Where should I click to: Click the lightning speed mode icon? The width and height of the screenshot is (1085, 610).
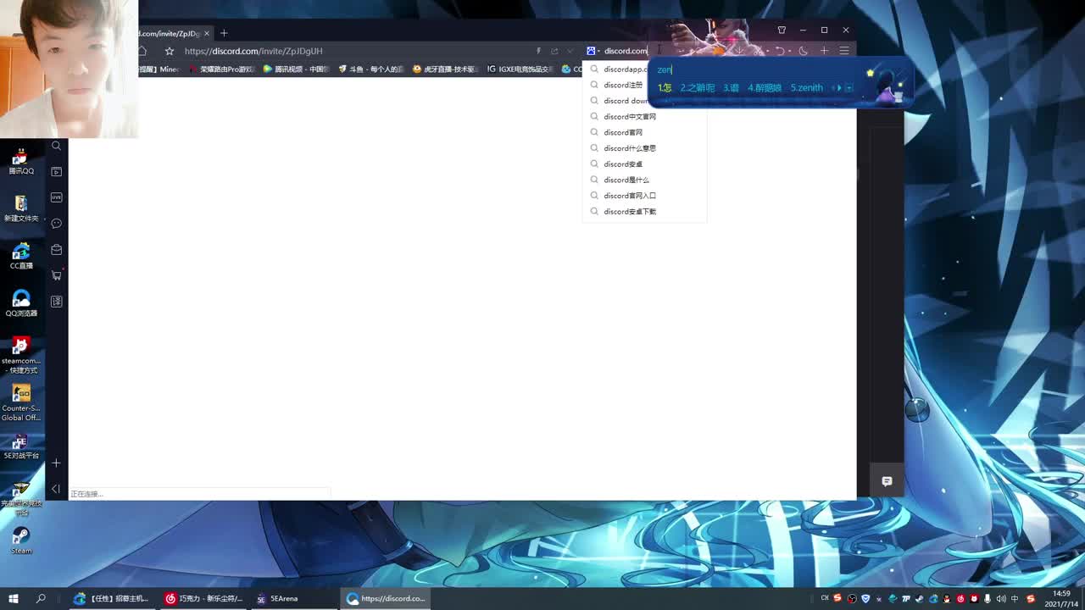[x=537, y=51]
